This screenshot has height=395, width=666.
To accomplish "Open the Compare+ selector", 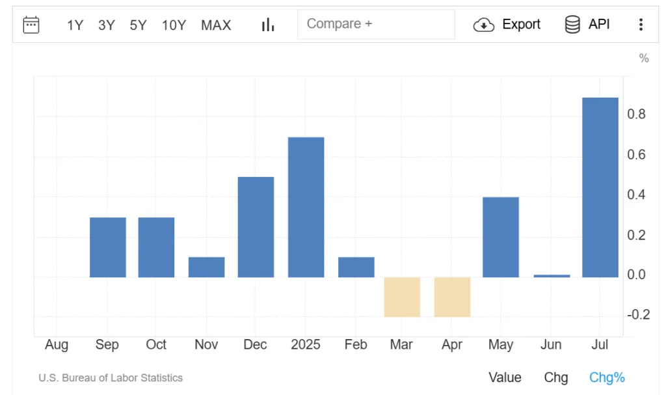I will tap(376, 24).
